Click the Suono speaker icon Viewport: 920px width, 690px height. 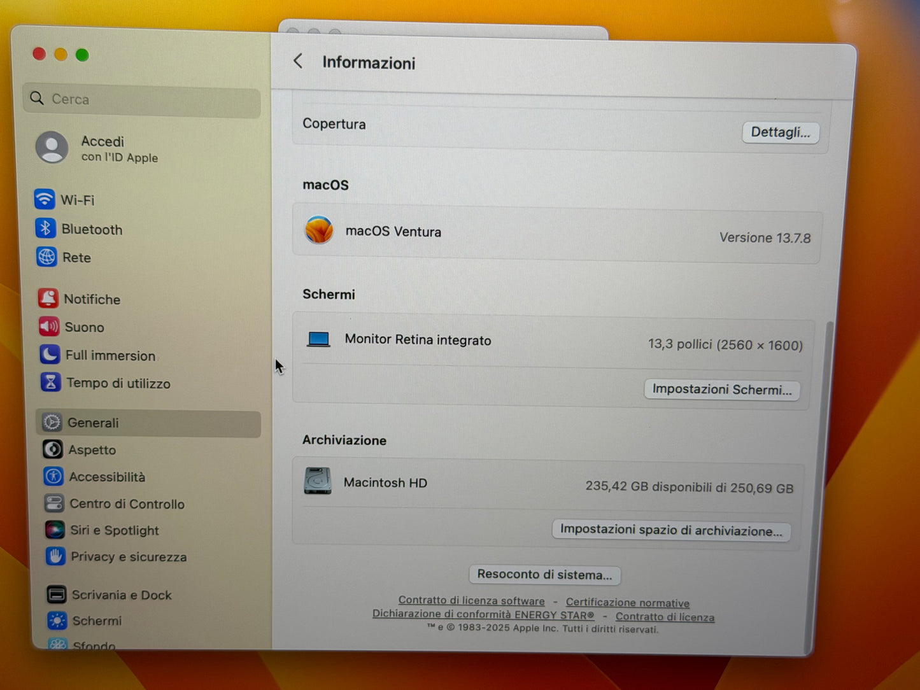(x=49, y=327)
